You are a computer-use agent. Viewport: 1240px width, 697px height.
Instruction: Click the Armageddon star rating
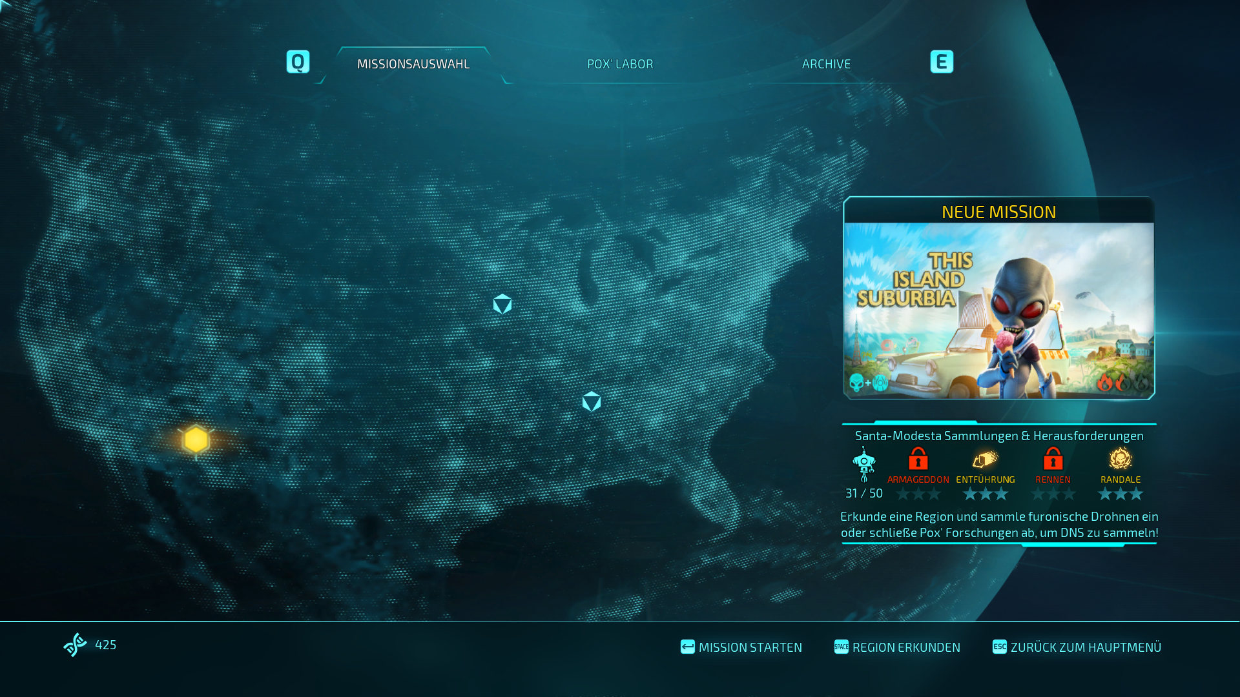click(x=918, y=494)
